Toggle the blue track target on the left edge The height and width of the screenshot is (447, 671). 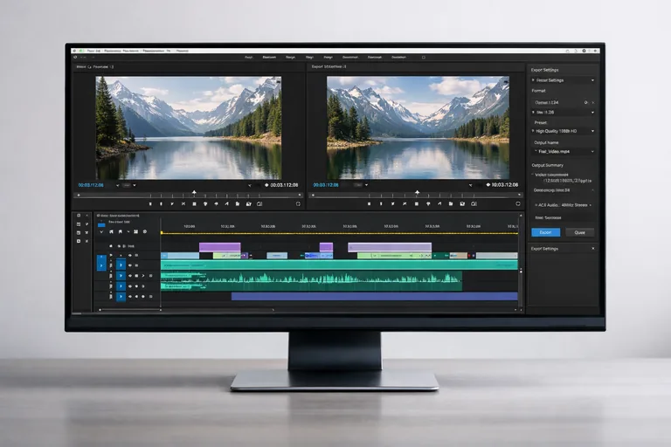100,263
